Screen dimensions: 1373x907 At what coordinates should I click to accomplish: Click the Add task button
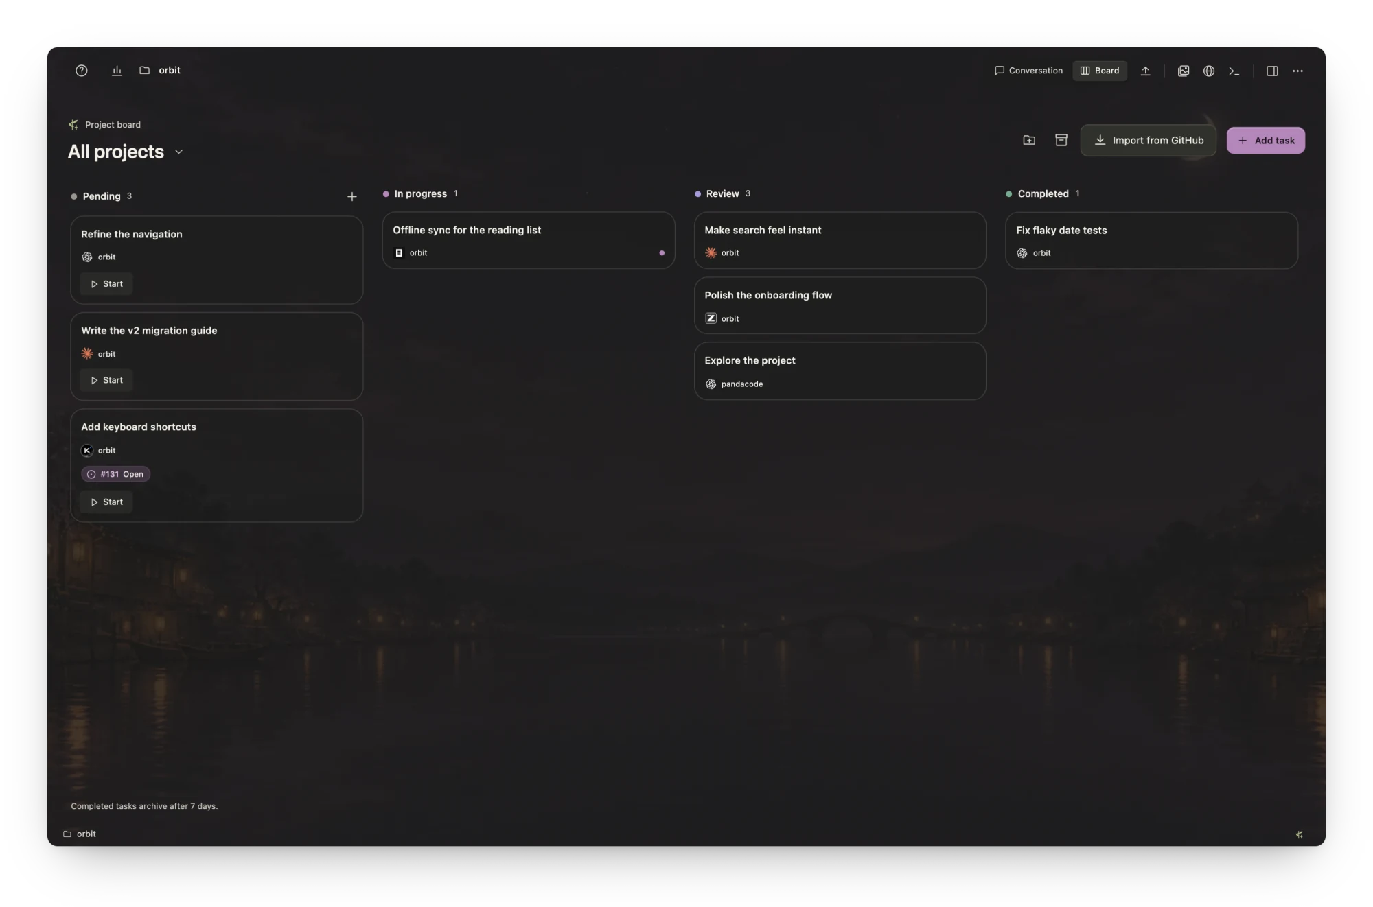coord(1266,141)
